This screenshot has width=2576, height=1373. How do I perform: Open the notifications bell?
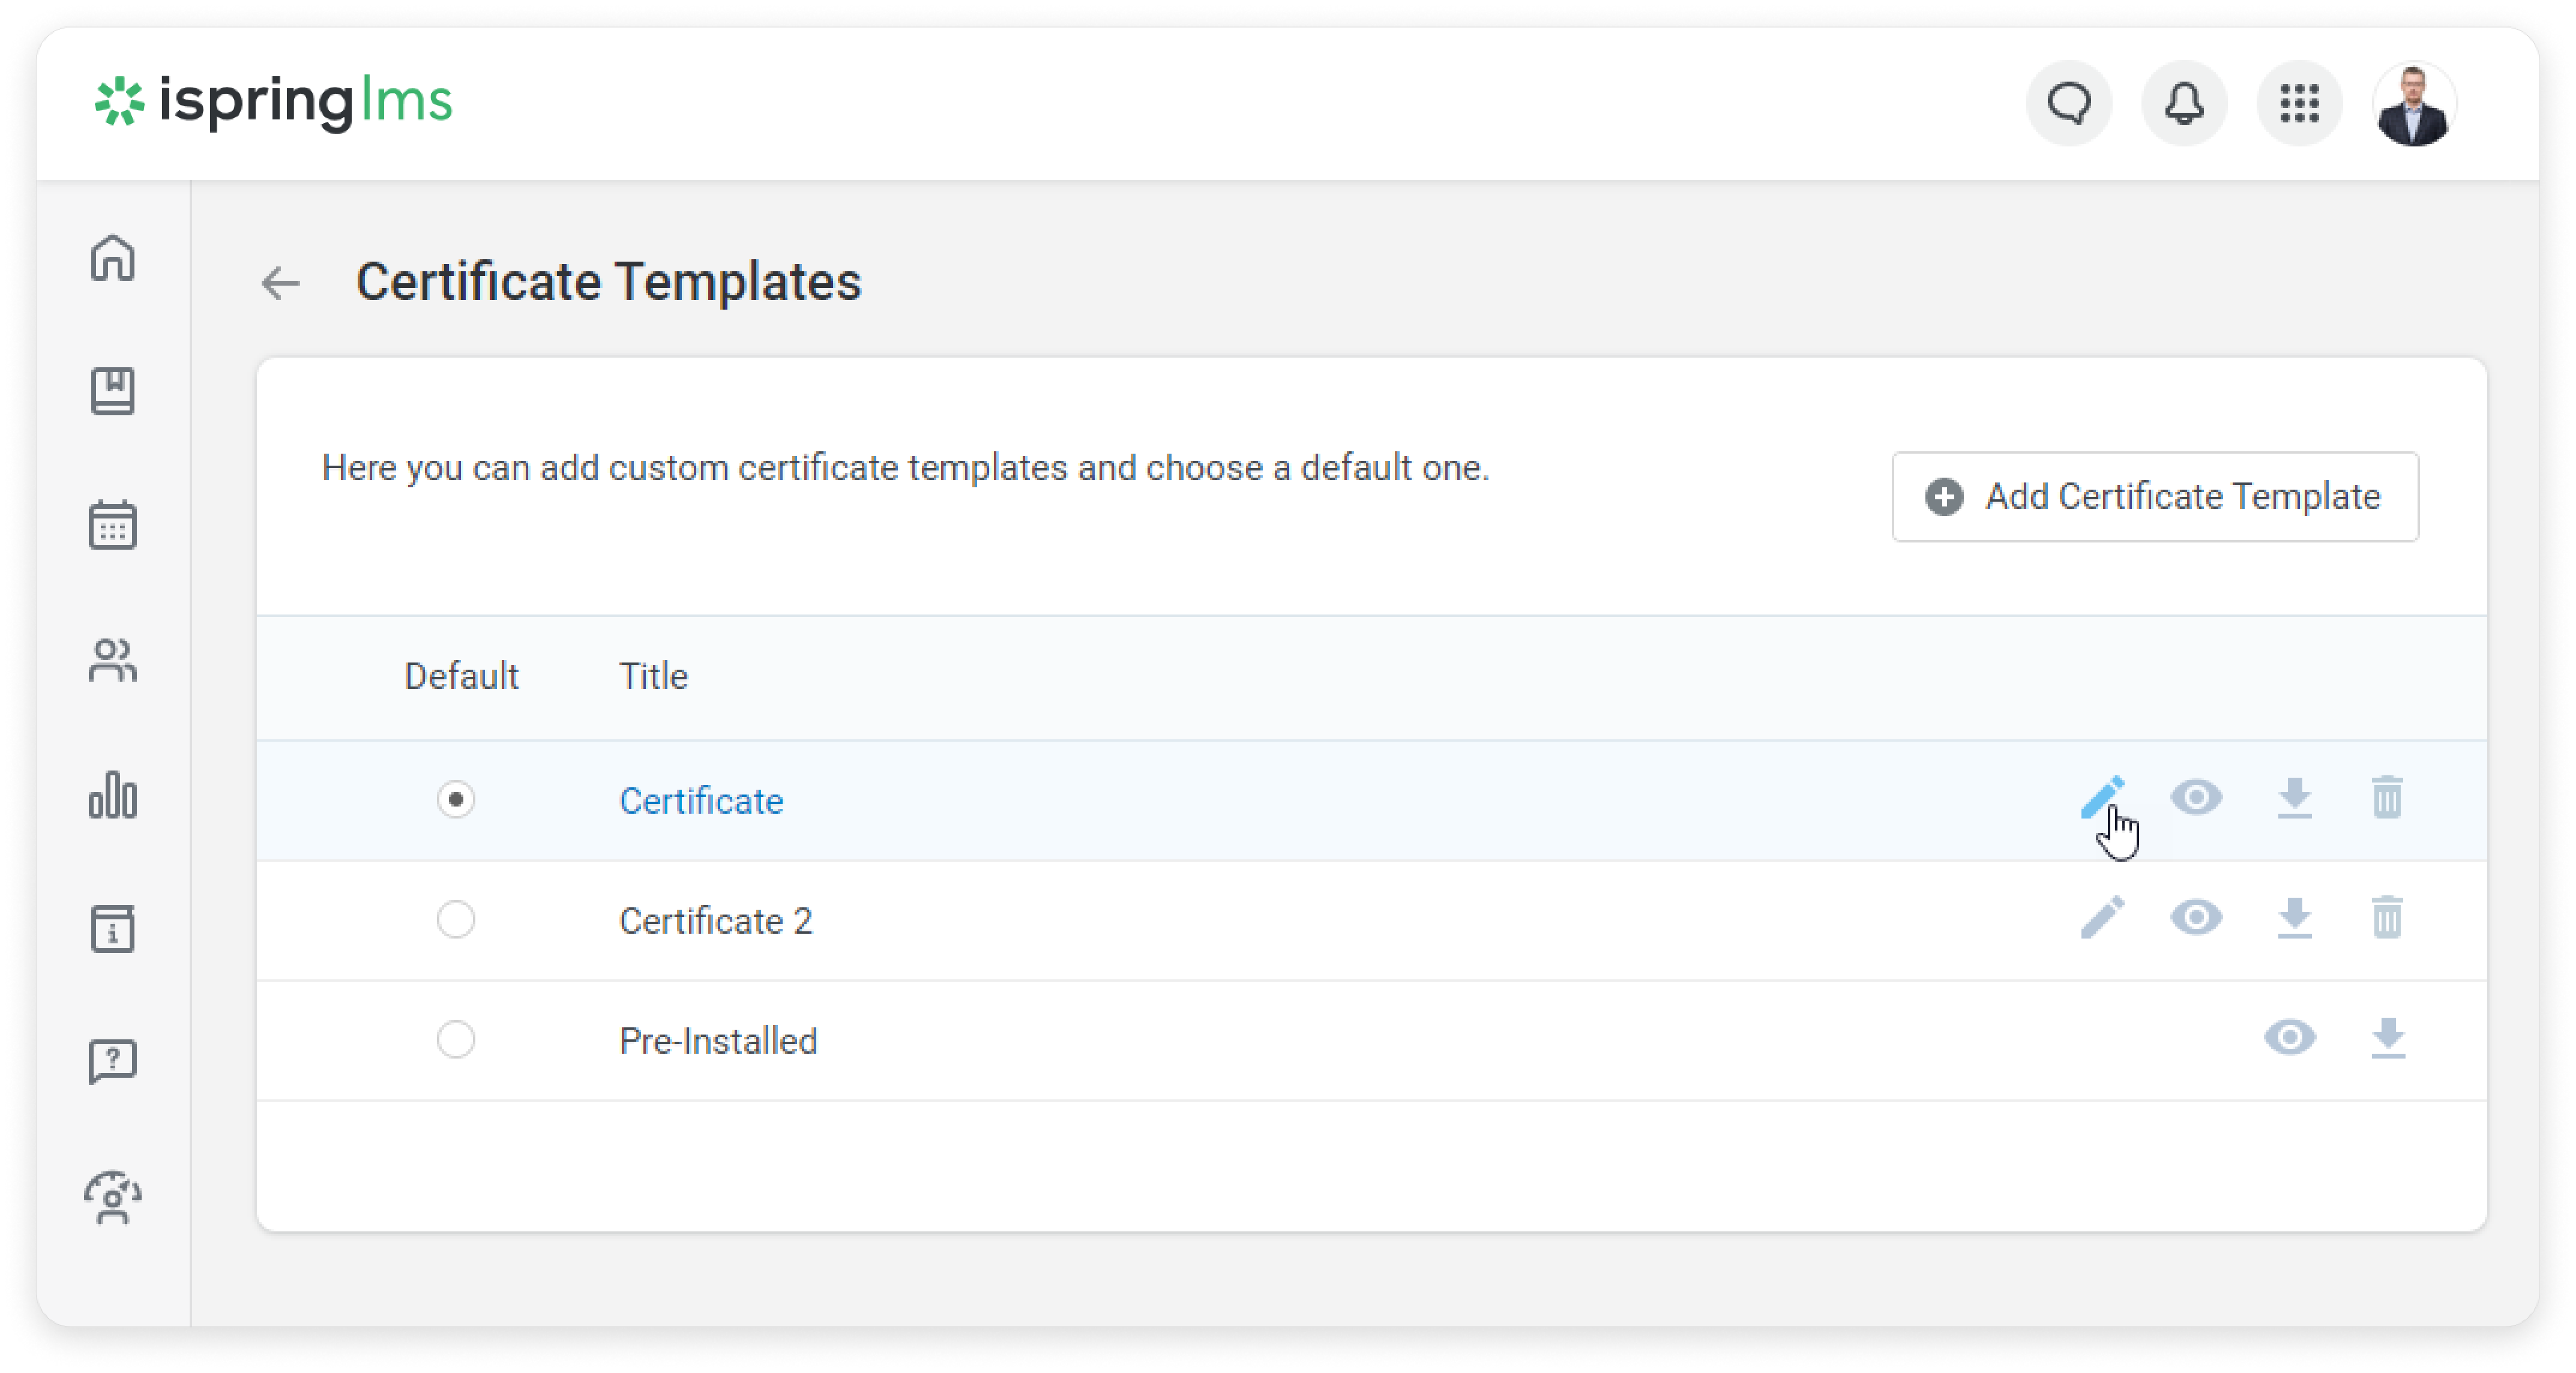point(2184,103)
